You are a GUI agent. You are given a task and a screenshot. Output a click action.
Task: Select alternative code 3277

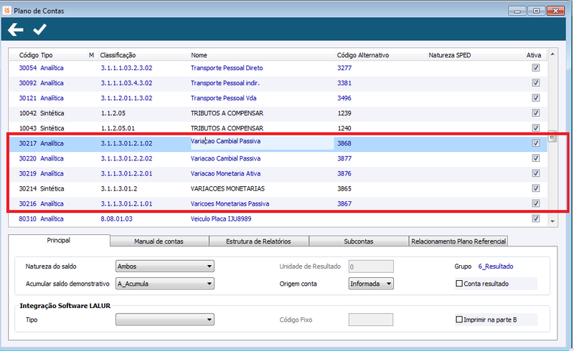[x=344, y=67]
